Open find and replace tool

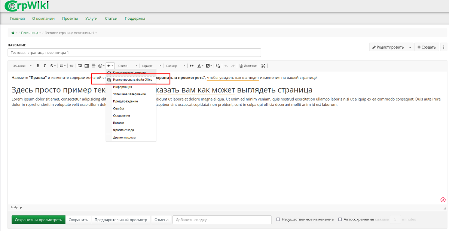click(218, 66)
